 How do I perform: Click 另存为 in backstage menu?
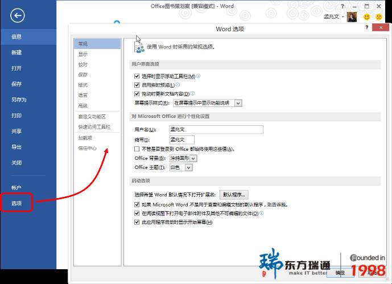click(28, 100)
